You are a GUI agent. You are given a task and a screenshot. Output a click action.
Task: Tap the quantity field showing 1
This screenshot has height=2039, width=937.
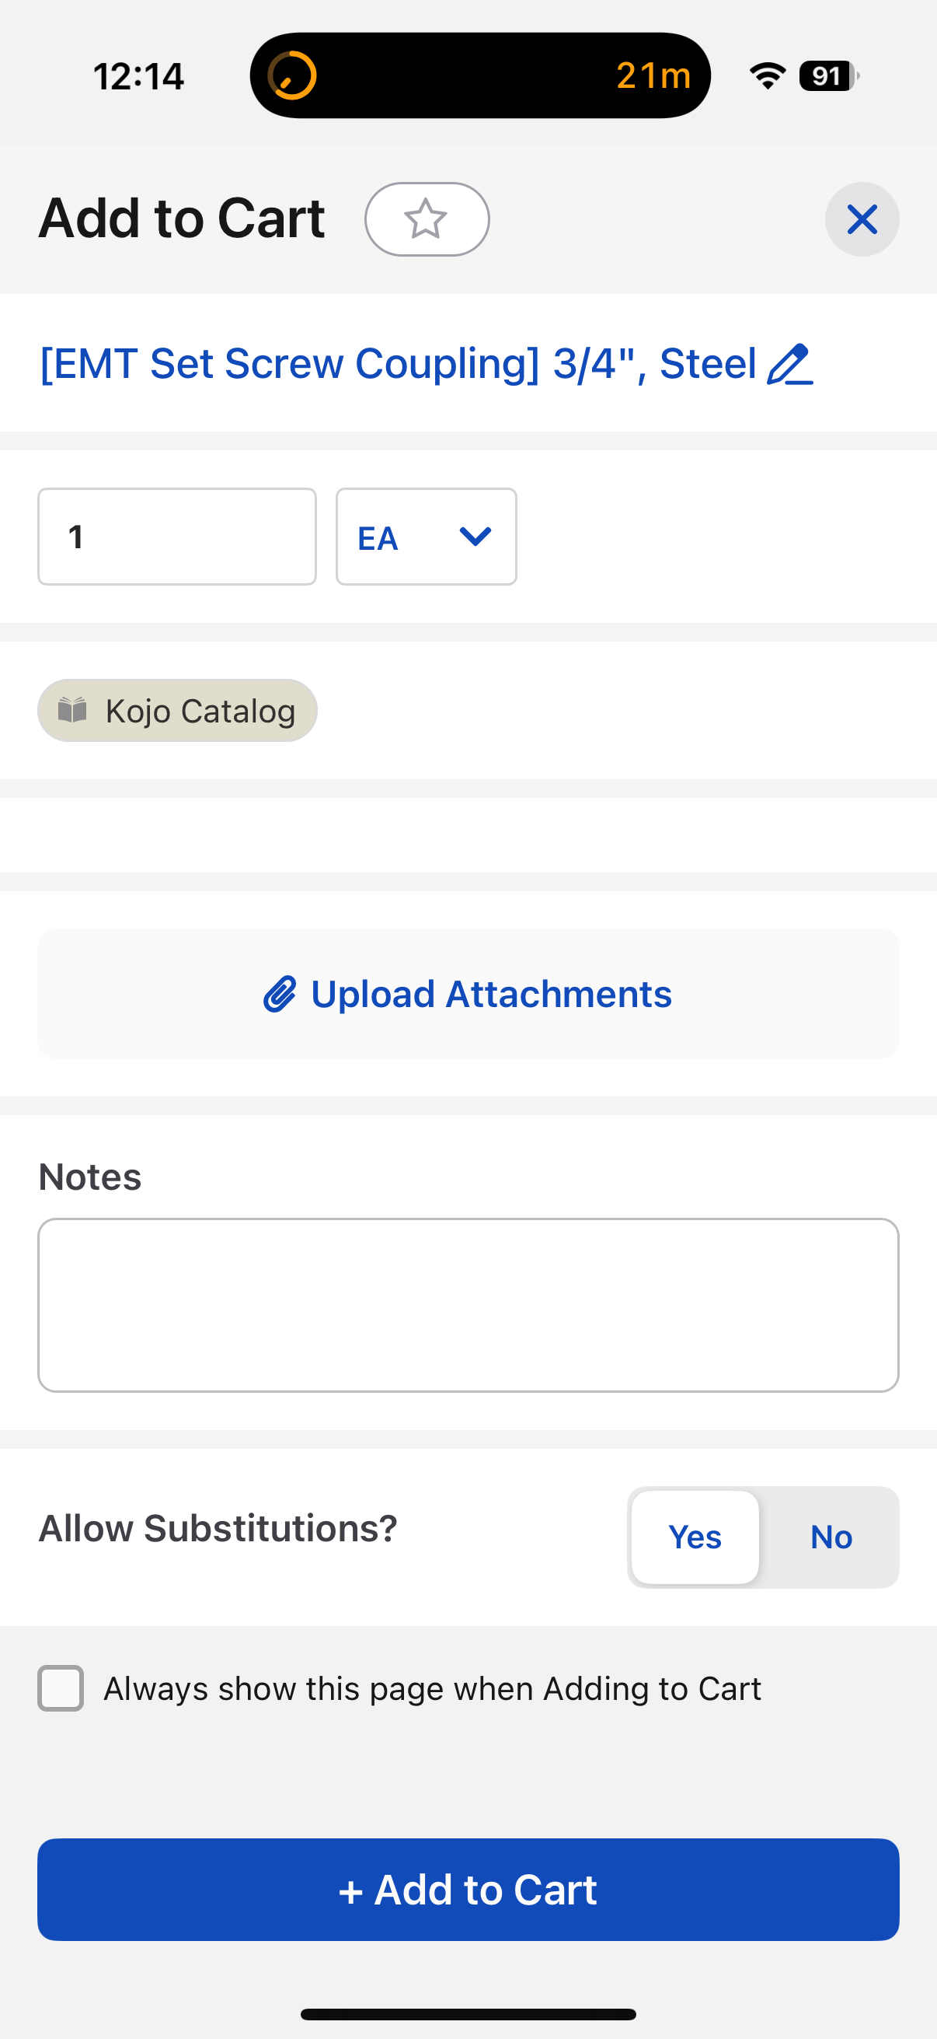(177, 537)
